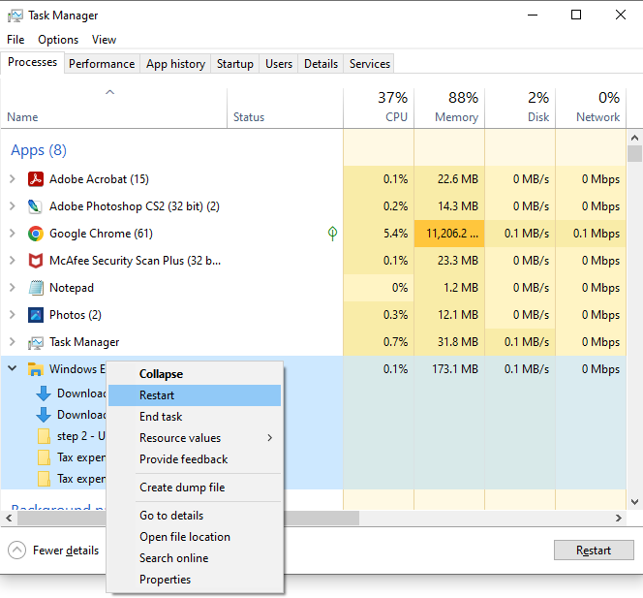This screenshot has height=598, width=643.
Task: Click the green leaf status icon for Chrome
Action: coord(332,234)
